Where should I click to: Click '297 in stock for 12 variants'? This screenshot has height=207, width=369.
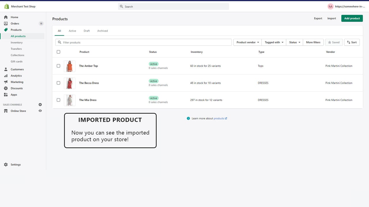click(x=206, y=100)
